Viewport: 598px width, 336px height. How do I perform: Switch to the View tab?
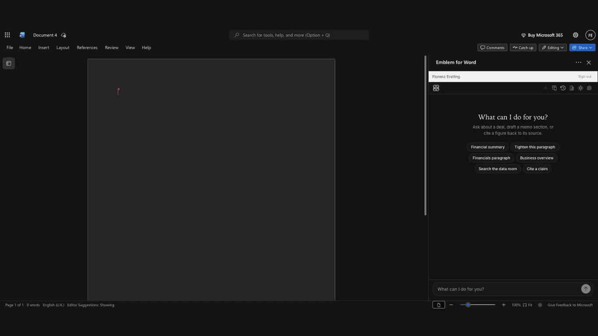click(130, 48)
